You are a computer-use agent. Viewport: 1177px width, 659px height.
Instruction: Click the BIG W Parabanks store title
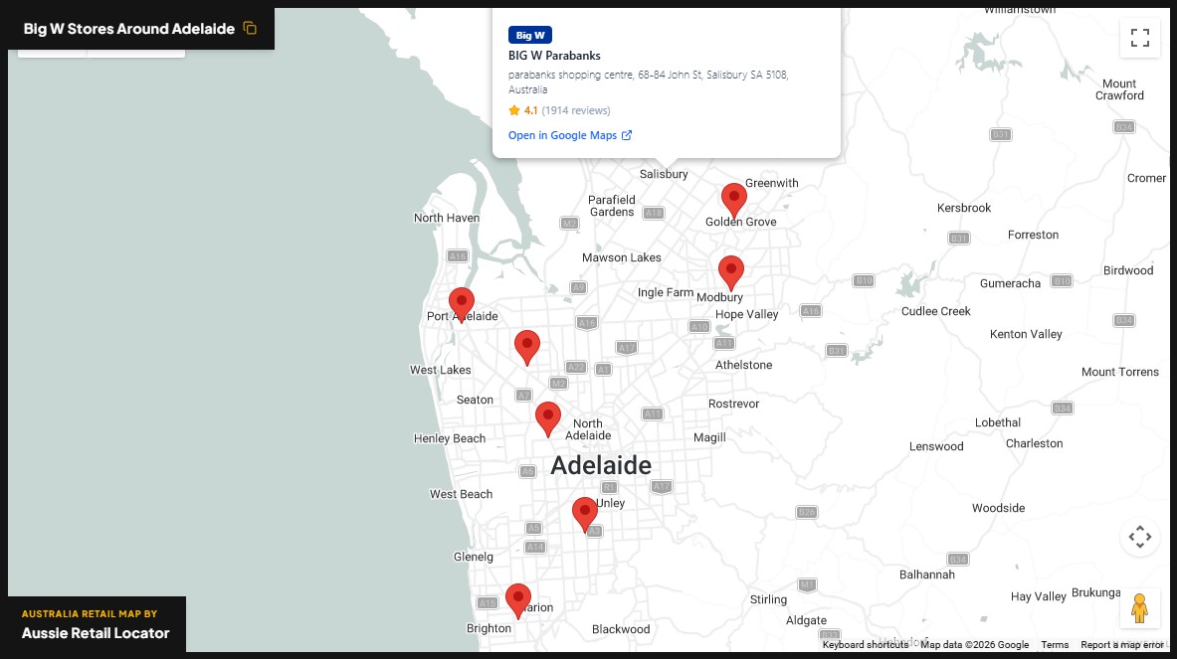[554, 56]
